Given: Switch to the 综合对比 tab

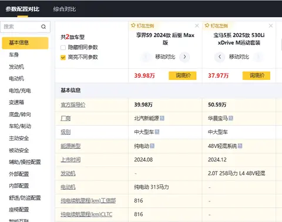Looking at the screenshot, I should (65, 9).
